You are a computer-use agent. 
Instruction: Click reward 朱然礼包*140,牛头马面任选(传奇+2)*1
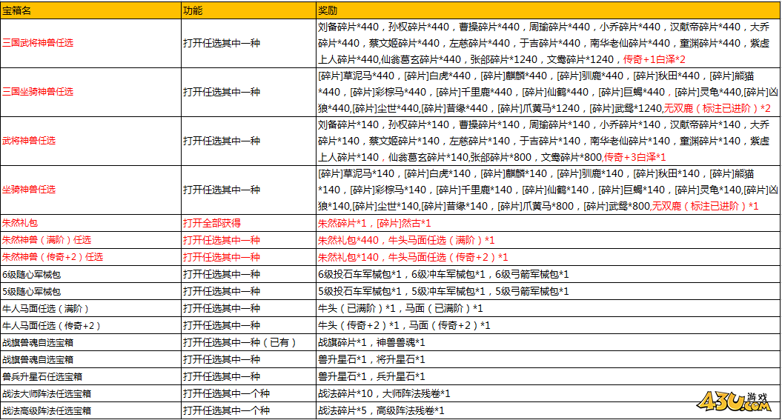tap(413, 257)
